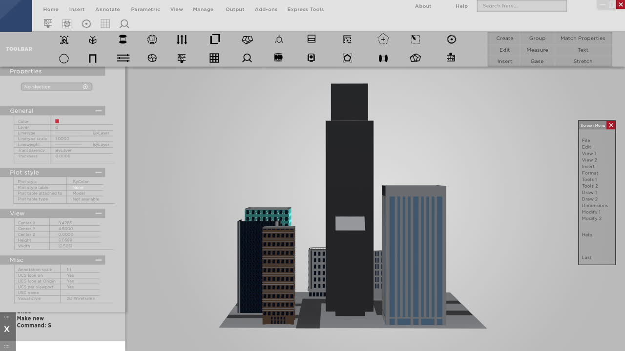Viewport: 625px width, 351px height.
Task: Click the small faded grid icon below Annotate
Action: [x=105, y=24]
